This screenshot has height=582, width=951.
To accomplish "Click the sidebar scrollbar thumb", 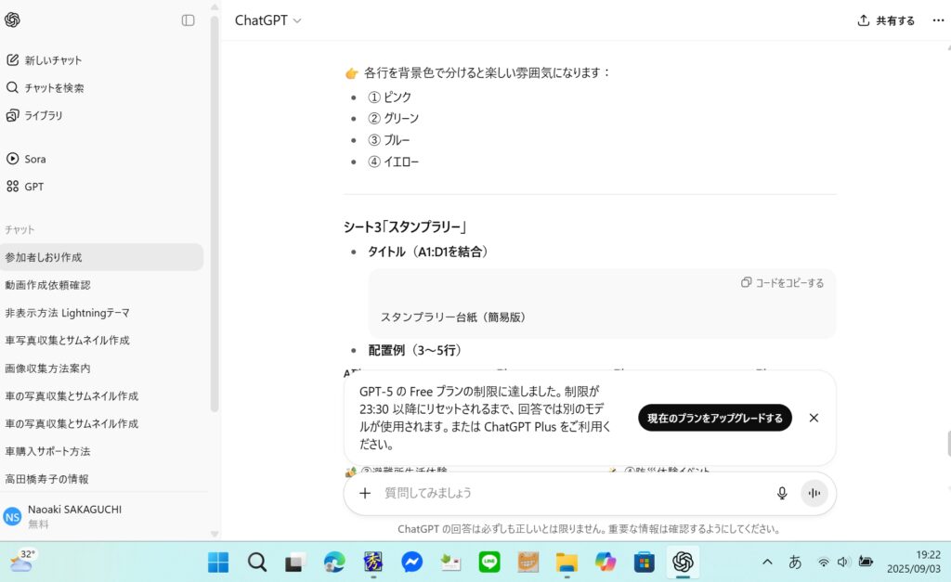I will click(215, 214).
